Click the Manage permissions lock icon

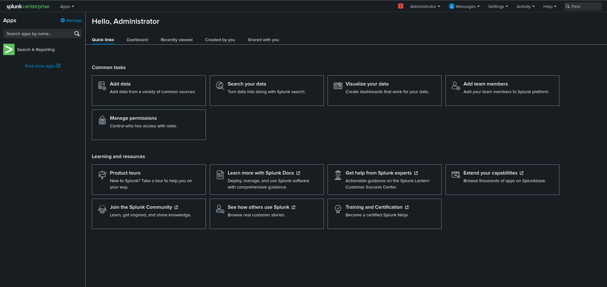(102, 120)
